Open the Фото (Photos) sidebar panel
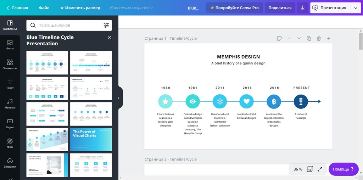The width and height of the screenshot is (363, 180). (x=10, y=45)
